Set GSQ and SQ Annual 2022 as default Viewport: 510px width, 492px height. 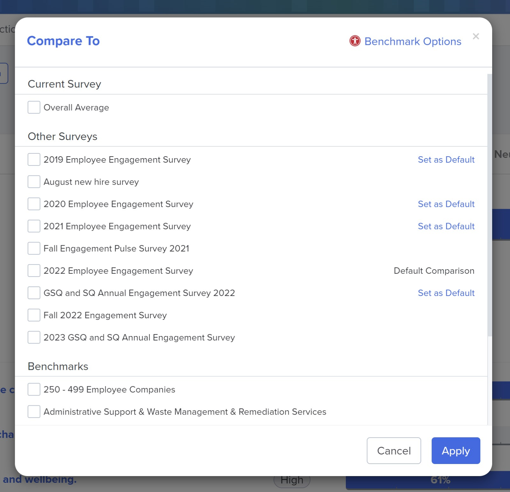tap(446, 293)
